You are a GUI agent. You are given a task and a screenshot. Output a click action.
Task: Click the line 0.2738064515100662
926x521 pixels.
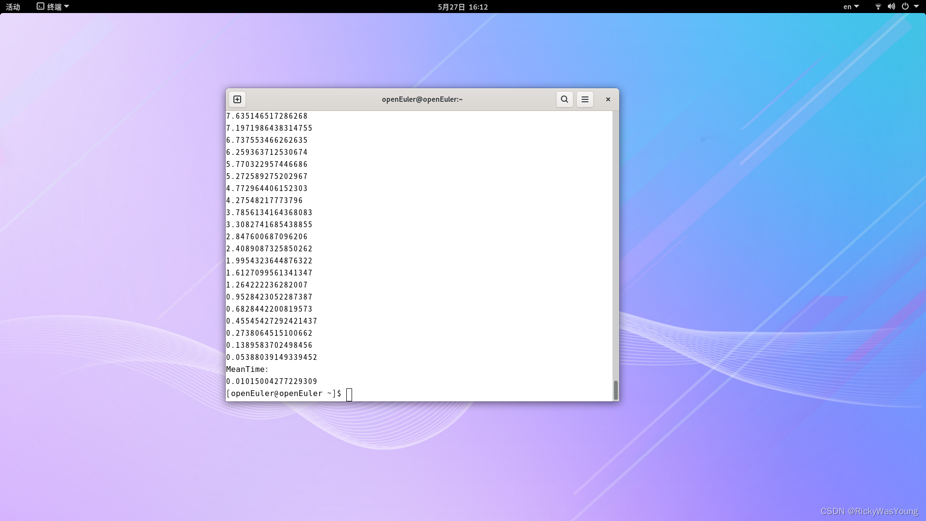tap(269, 333)
